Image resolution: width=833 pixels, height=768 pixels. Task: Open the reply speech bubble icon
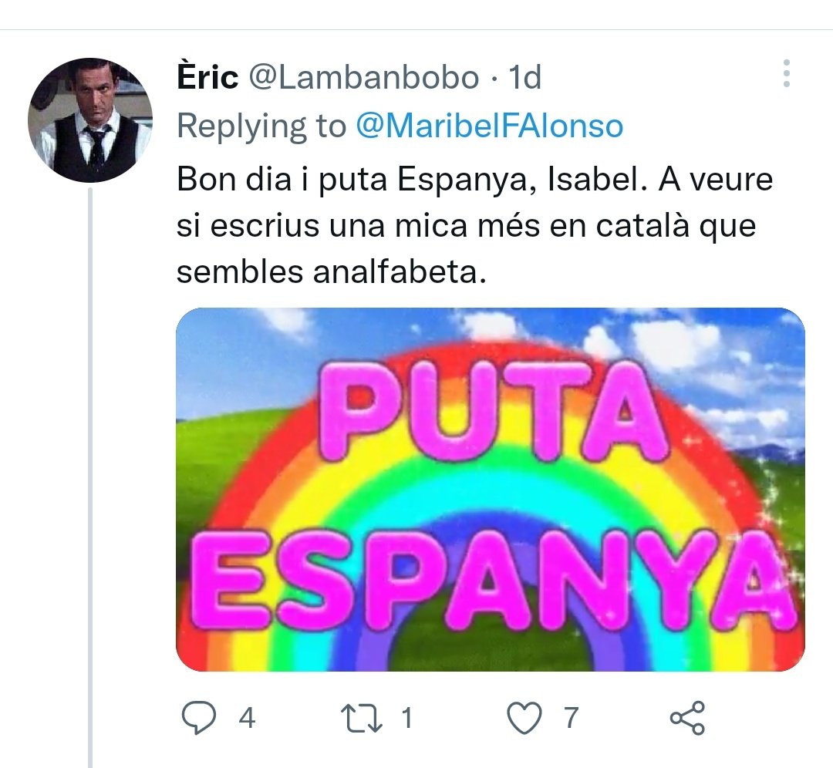click(199, 718)
